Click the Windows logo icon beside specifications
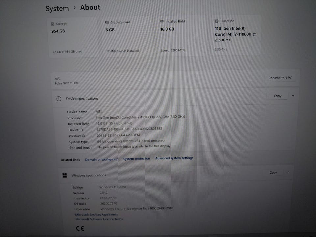This screenshot has width=316, height=237. pyautogui.click(x=65, y=175)
